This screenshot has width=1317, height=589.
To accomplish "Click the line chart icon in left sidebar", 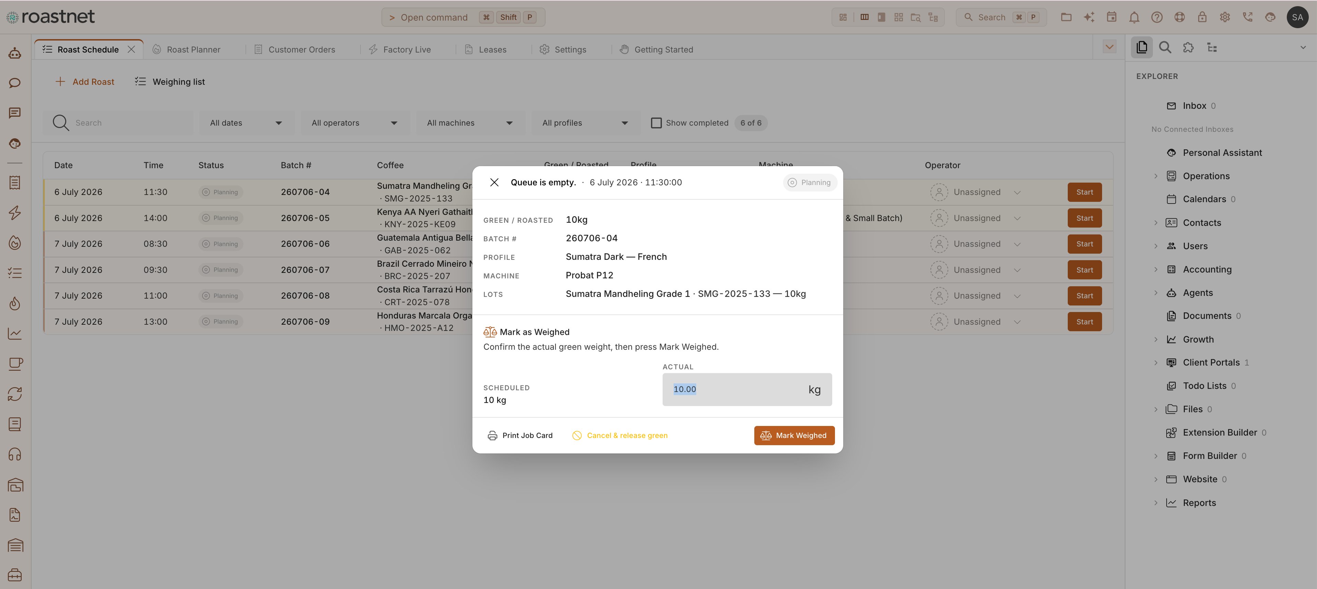I will (15, 334).
